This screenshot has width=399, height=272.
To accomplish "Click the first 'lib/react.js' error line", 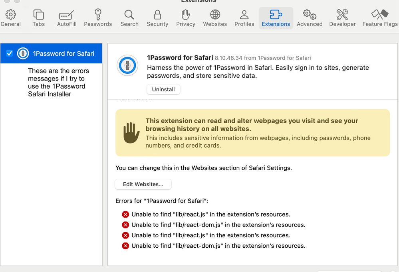I will [x=206, y=214].
